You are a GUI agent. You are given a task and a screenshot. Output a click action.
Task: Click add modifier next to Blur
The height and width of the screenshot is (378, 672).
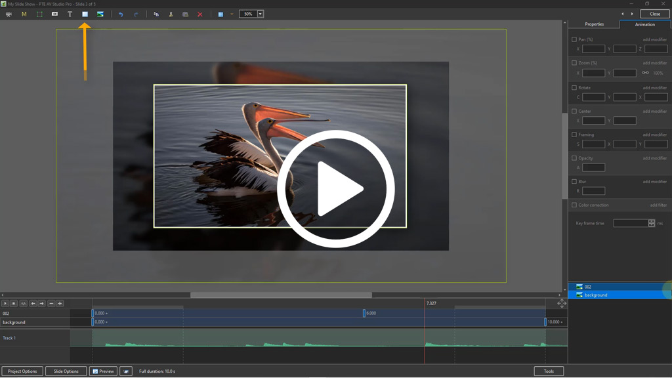coord(654,182)
